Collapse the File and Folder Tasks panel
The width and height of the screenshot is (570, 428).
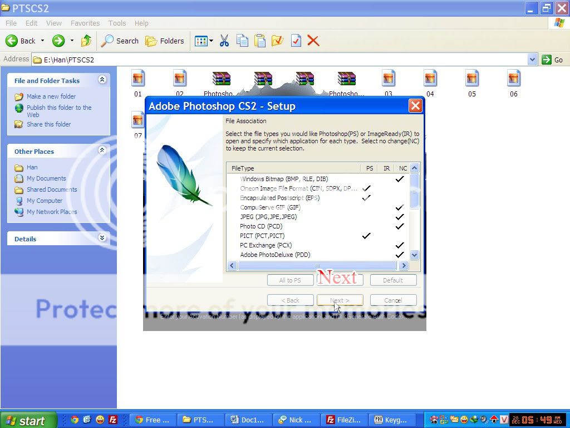point(102,80)
